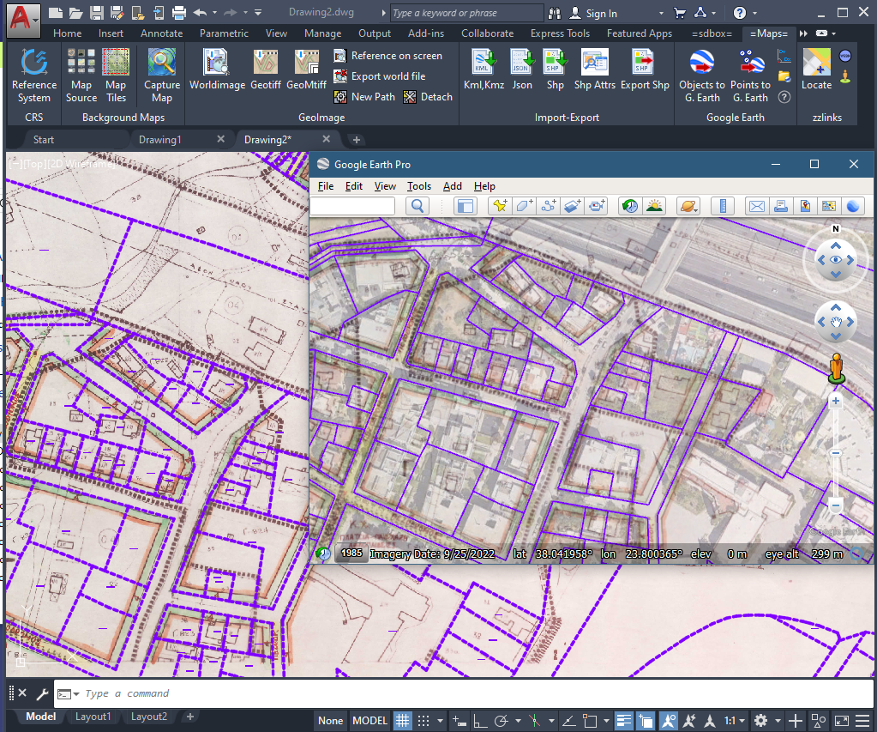The width and height of the screenshot is (877, 732).
Task: Click the Detach tool
Action: point(428,97)
